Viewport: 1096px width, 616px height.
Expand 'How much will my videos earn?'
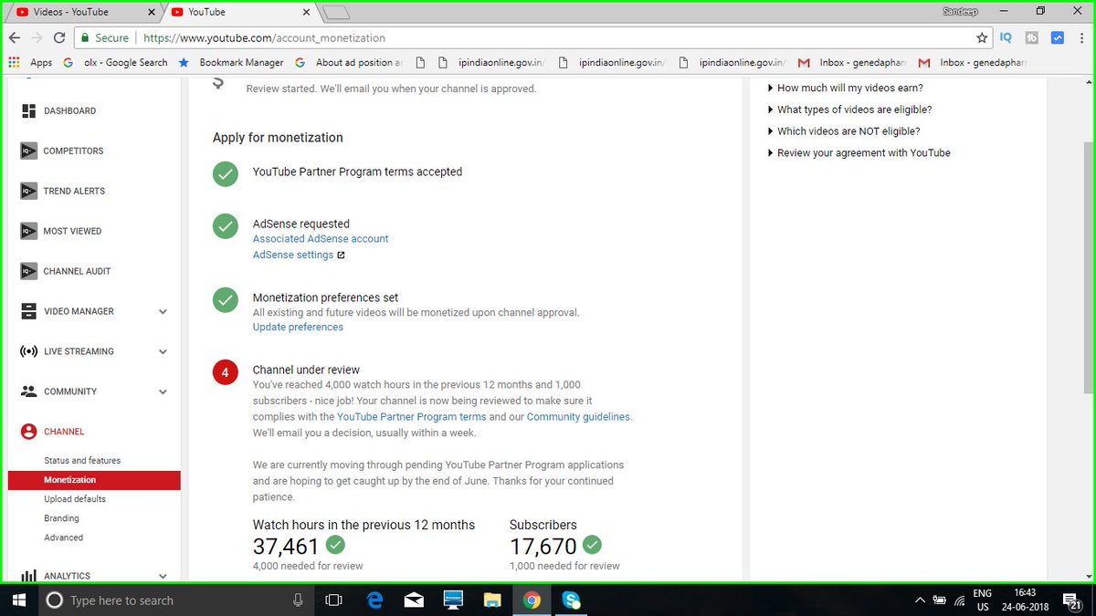pyautogui.click(x=846, y=88)
